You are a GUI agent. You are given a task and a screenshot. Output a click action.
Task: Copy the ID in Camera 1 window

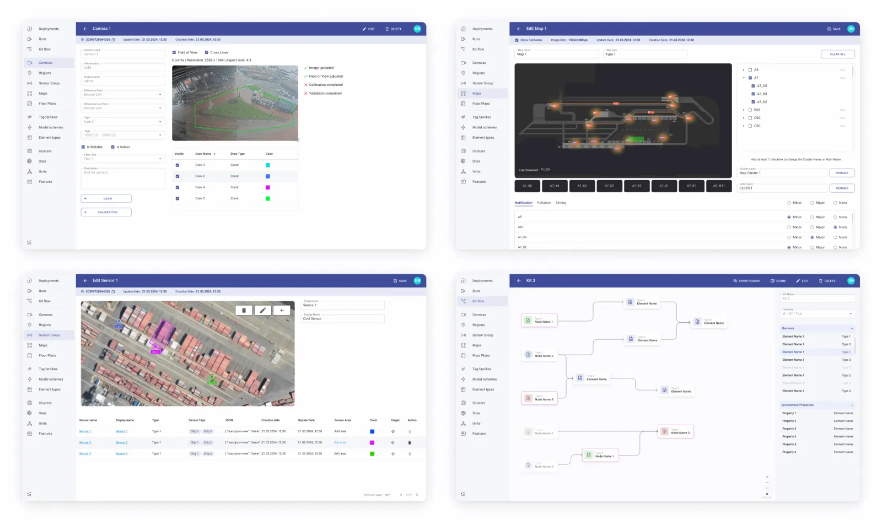point(114,40)
